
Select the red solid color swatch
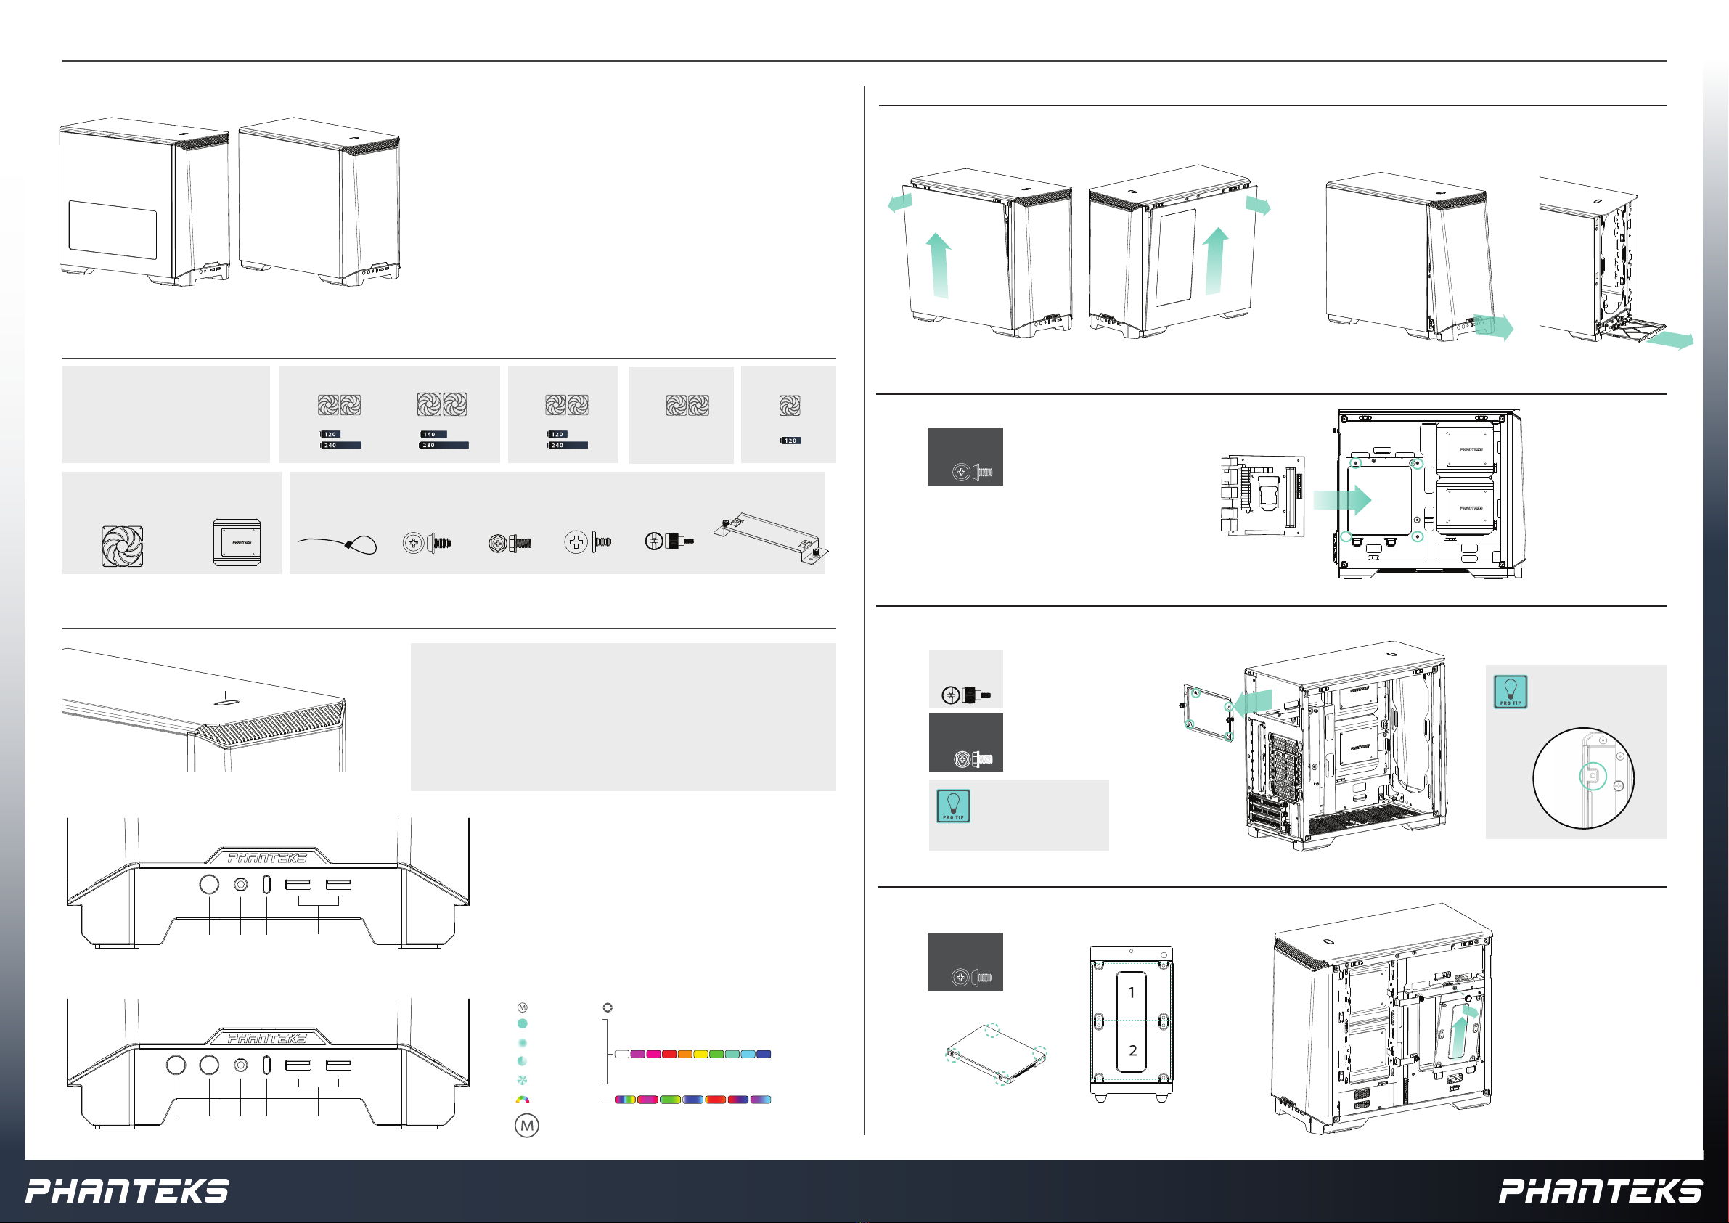tap(669, 1055)
